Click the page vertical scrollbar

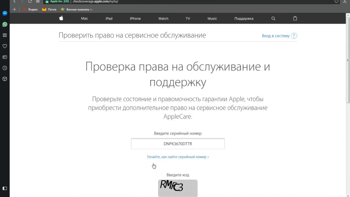pyautogui.click(x=348, y=60)
